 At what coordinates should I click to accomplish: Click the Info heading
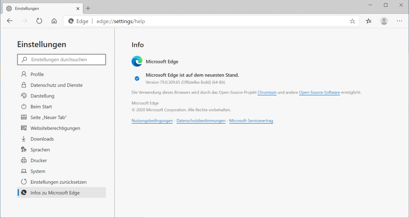(138, 45)
